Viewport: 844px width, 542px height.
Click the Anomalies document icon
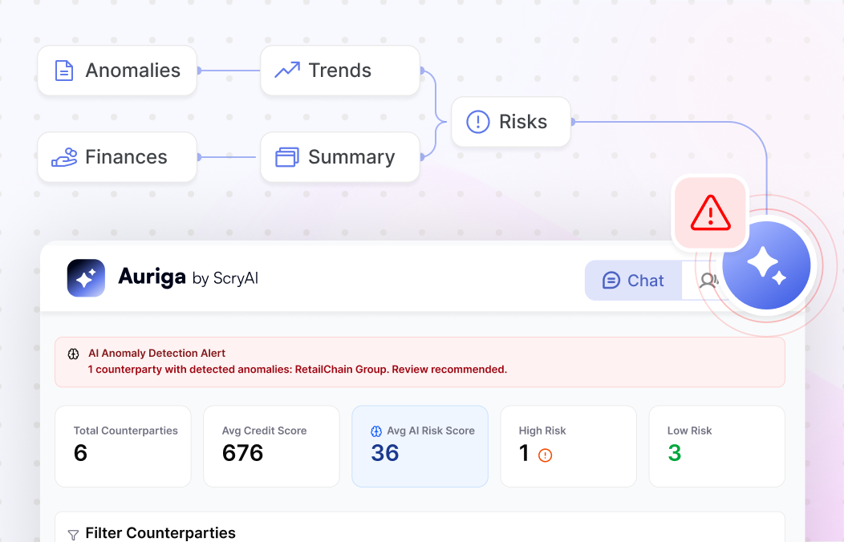[x=64, y=71]
